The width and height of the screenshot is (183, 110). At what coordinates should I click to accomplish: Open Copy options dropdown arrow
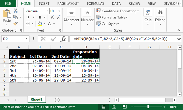(x=20, y=18)
